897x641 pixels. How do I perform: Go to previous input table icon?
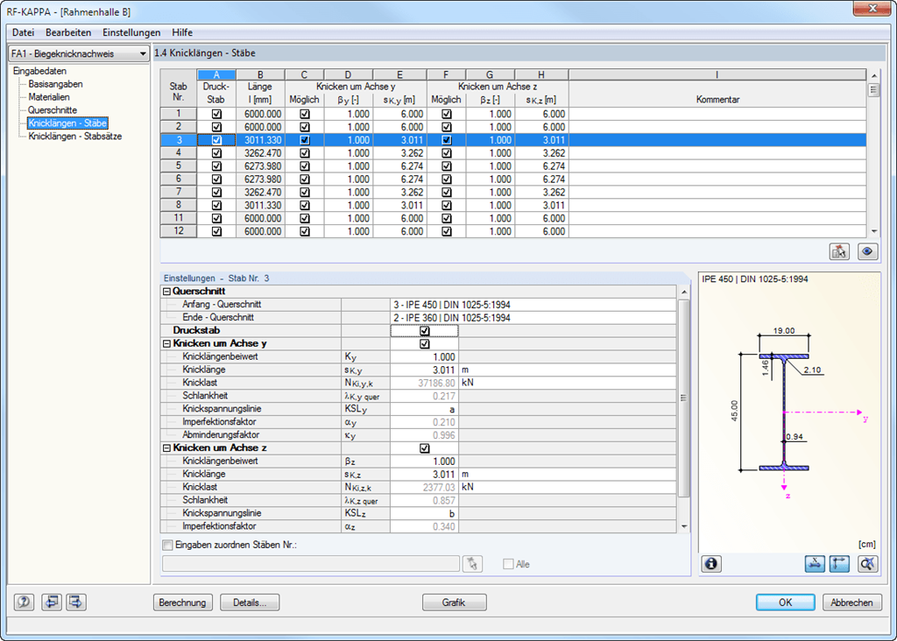[x=52, y=602]
